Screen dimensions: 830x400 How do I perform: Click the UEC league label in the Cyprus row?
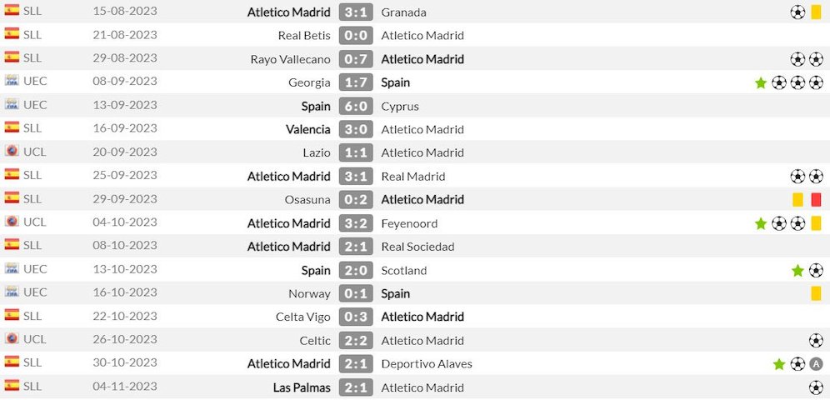(x=35, y=105)
